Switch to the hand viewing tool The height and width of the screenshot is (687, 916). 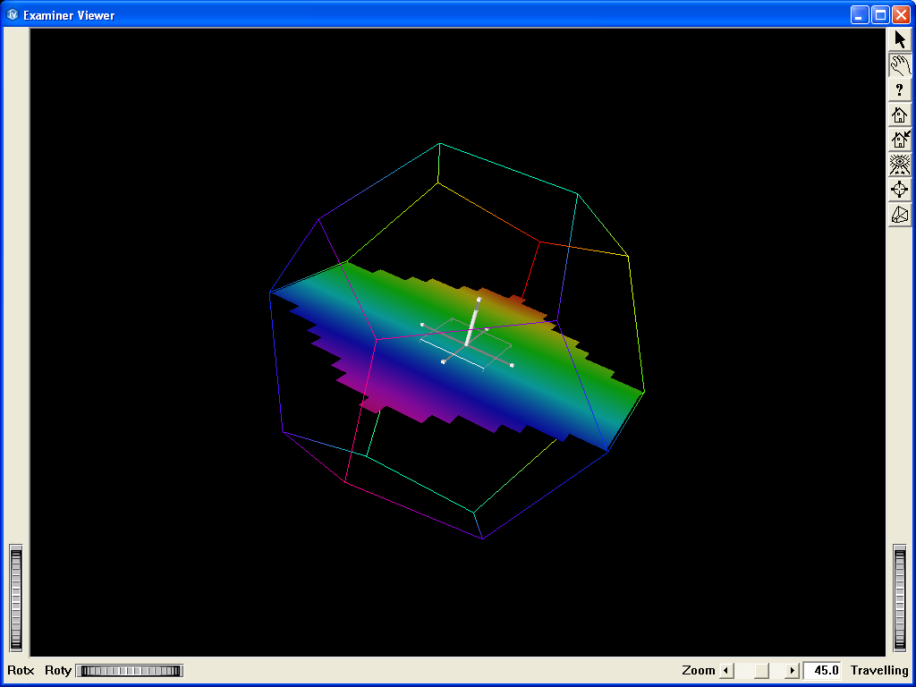pos(900,64)
